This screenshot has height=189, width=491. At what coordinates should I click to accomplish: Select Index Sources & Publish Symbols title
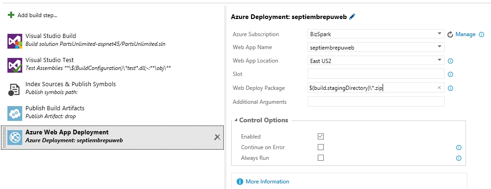[x=70, y=84]
